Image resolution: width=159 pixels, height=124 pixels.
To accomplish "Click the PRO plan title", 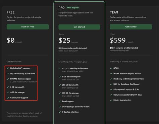I will (x=61, y=8).
